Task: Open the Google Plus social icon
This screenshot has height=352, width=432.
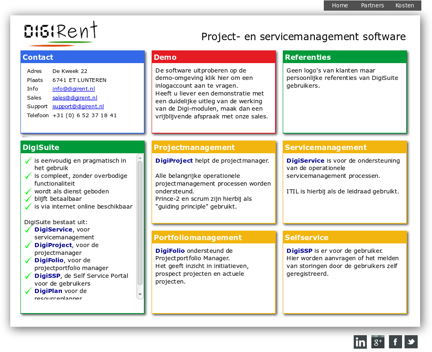Action: coord(378,342)
